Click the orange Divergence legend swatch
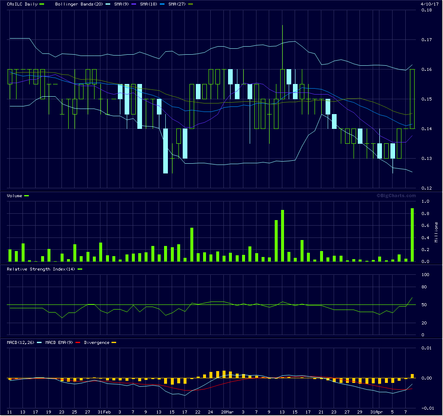 pyautogui.click(x=114, y=342)
